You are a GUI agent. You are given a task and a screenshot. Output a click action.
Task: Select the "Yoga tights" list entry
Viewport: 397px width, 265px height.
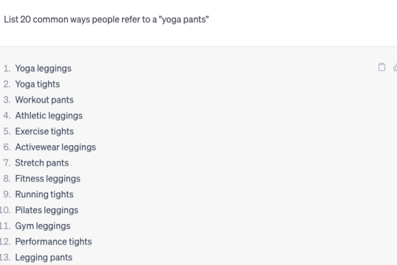(38, 84)
